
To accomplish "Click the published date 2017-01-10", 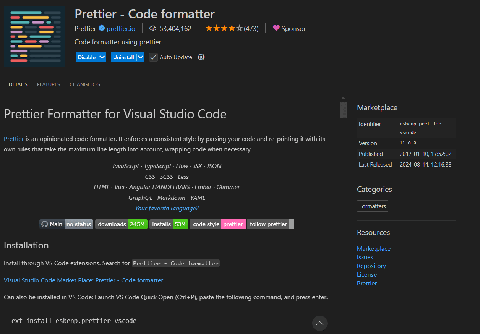I will [x=425, y=154].
